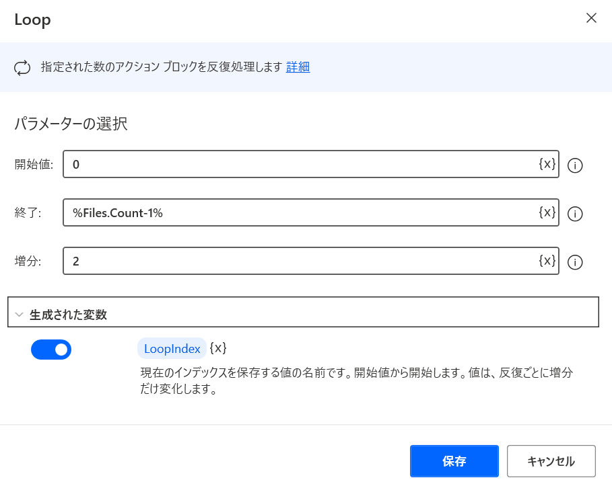Open variable picker for 増分 field

point(547,261)
